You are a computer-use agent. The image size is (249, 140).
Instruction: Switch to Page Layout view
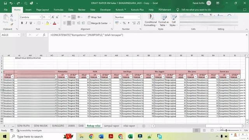click(x=204, y=130)
